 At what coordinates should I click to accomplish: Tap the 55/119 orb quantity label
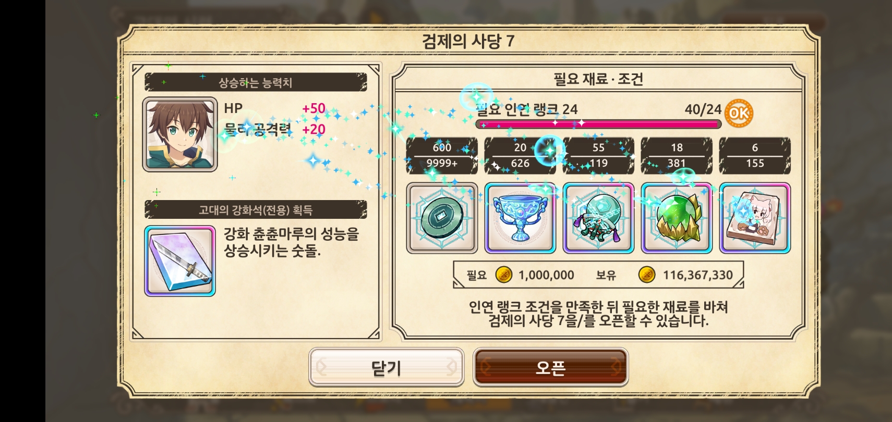pyautogui.click(x=598, y=155)
